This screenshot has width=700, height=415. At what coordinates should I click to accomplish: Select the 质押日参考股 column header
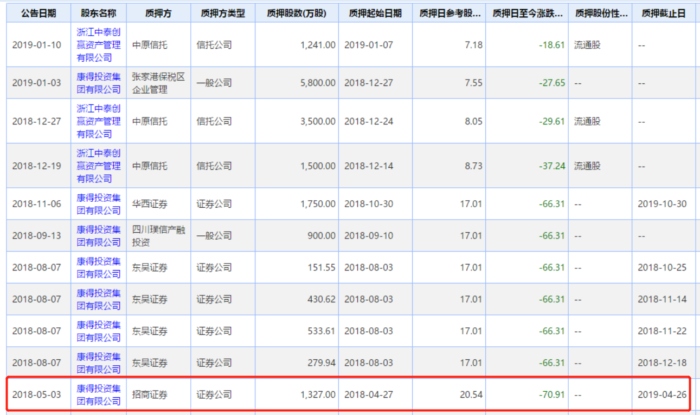tap(449, 14)
